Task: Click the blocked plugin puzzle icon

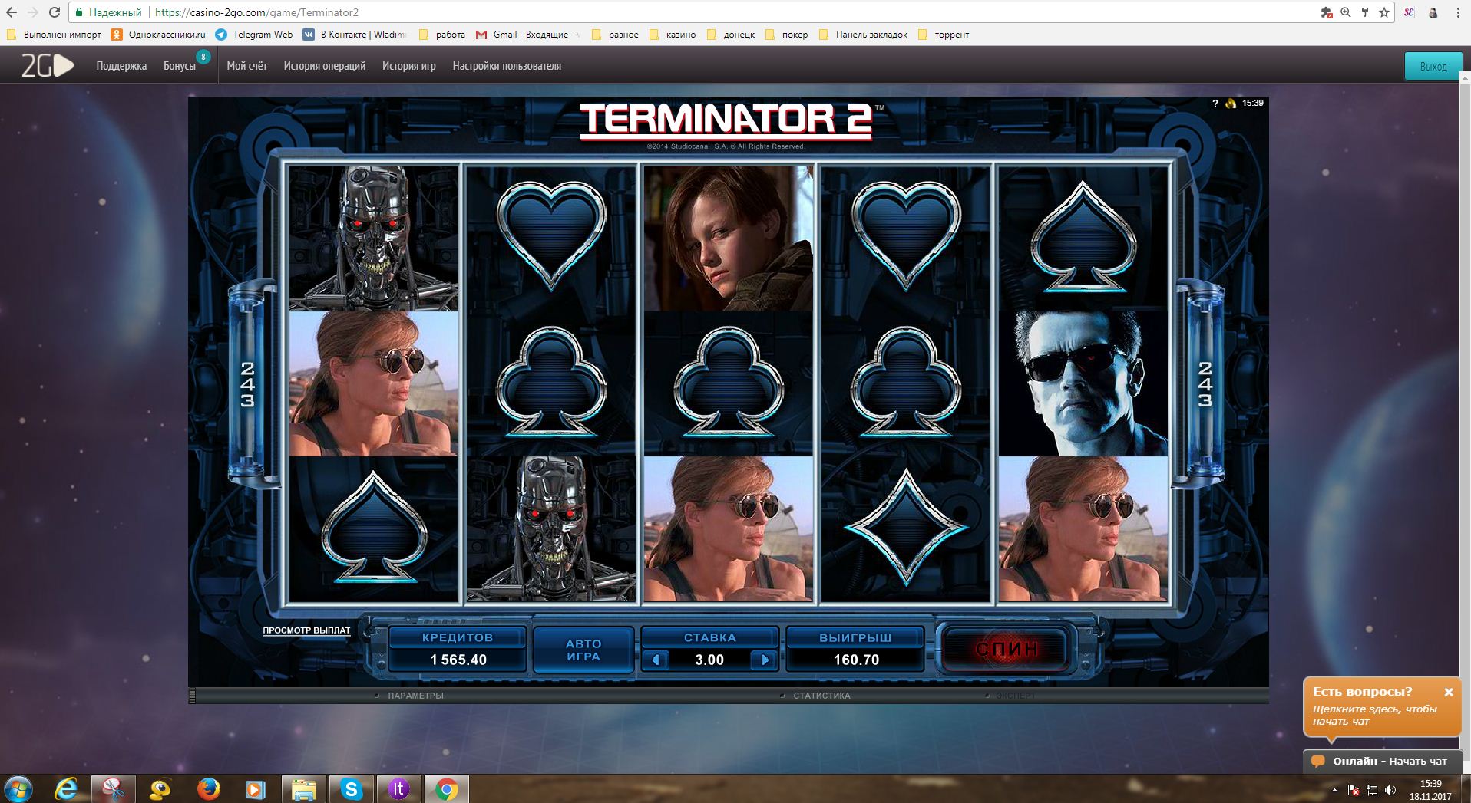Action: 1326,12
